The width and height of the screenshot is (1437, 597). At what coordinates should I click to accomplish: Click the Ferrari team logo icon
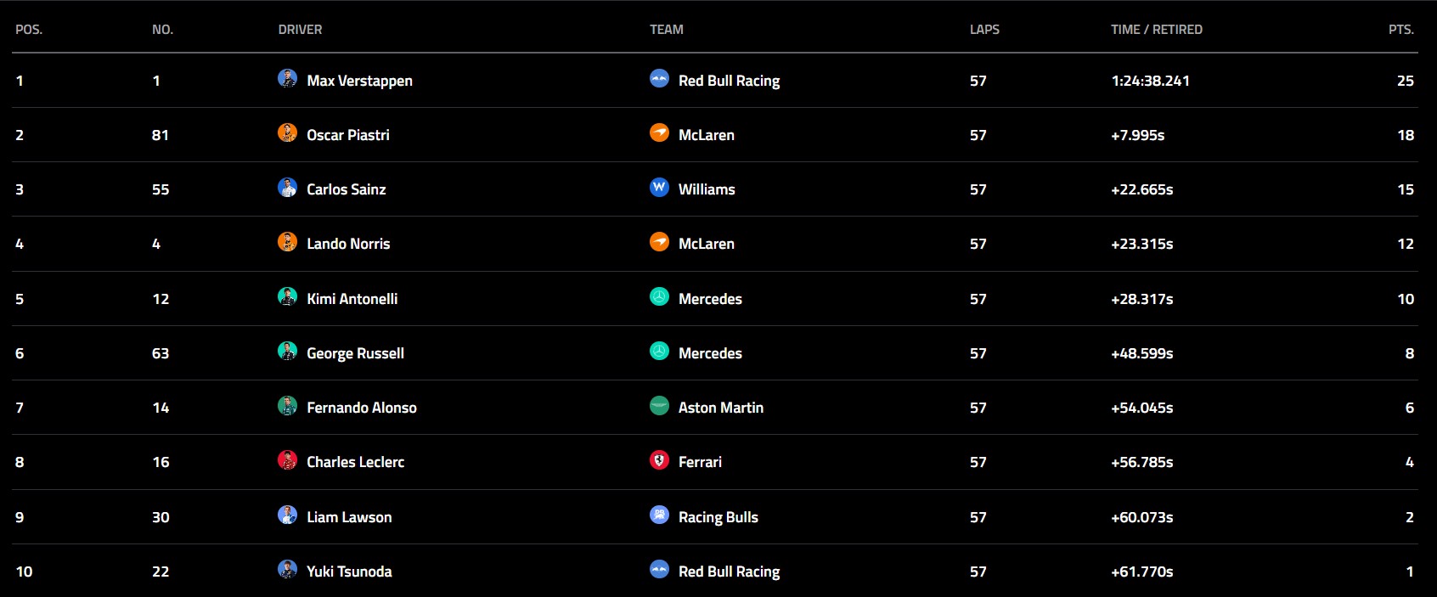[x=659, y=460]
